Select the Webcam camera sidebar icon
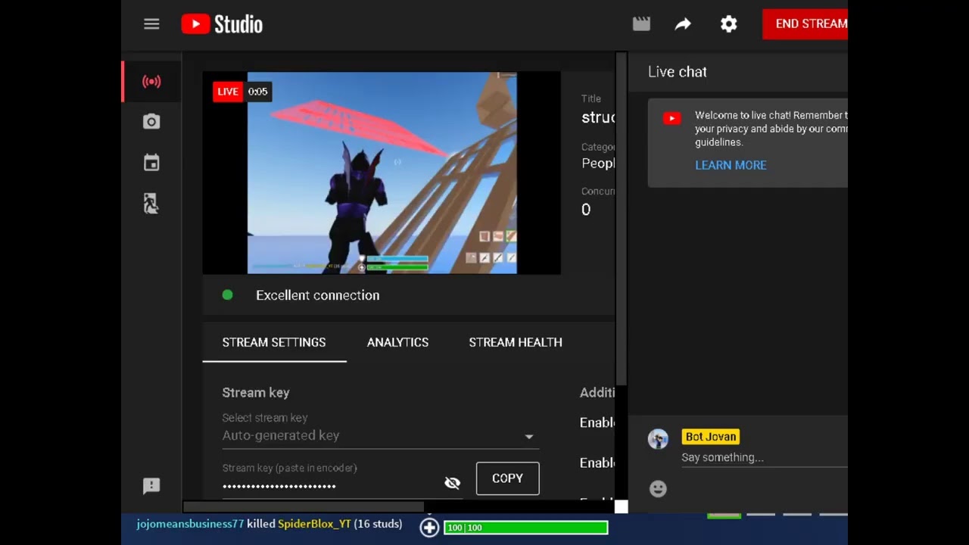The width and height of the screenshot is (969, 545). [151, 122]
